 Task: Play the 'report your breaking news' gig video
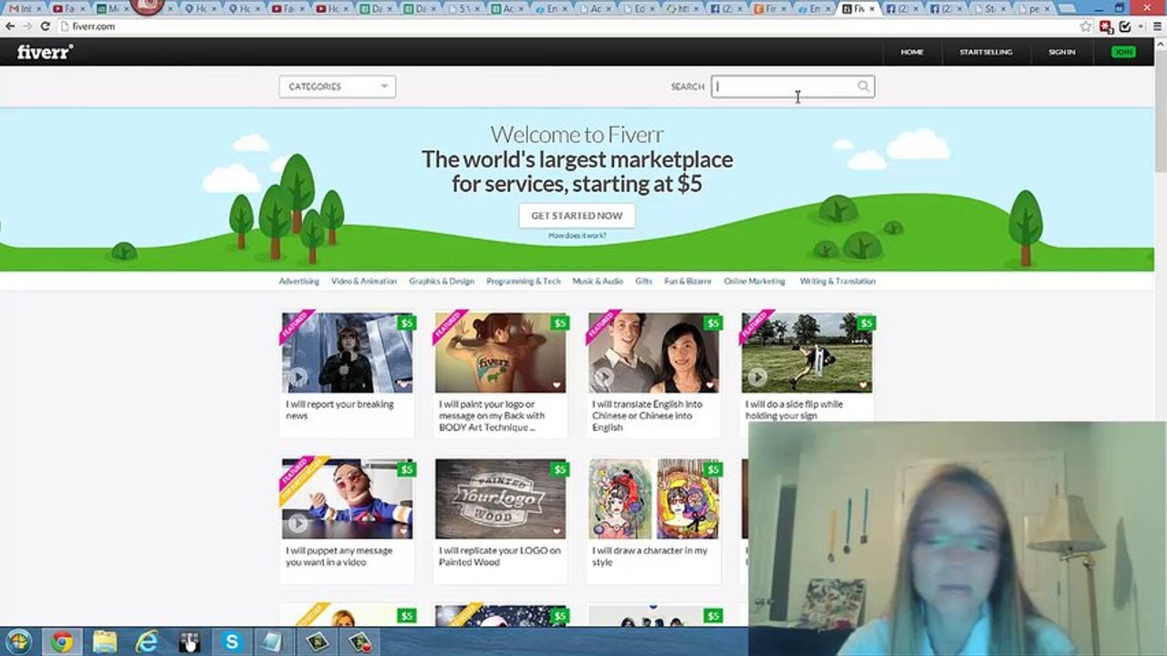pyautogui.click(x=297, y=377)
